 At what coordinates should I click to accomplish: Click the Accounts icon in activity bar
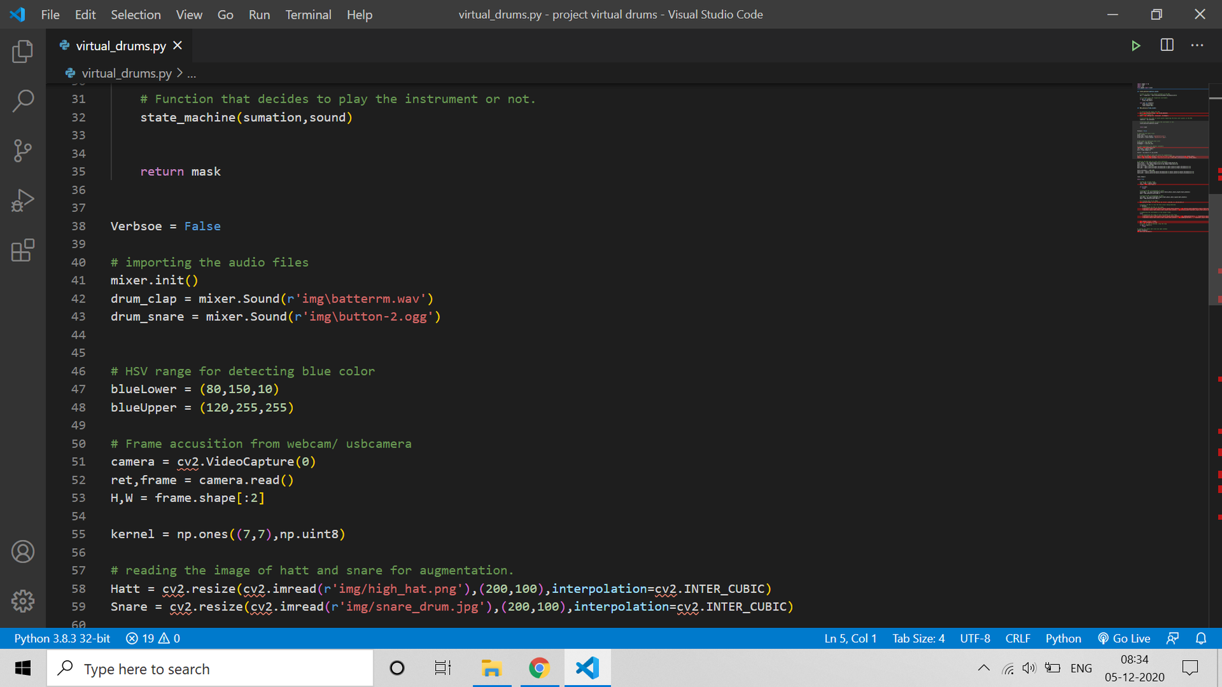pyautogui.click(x=23, y=551)
